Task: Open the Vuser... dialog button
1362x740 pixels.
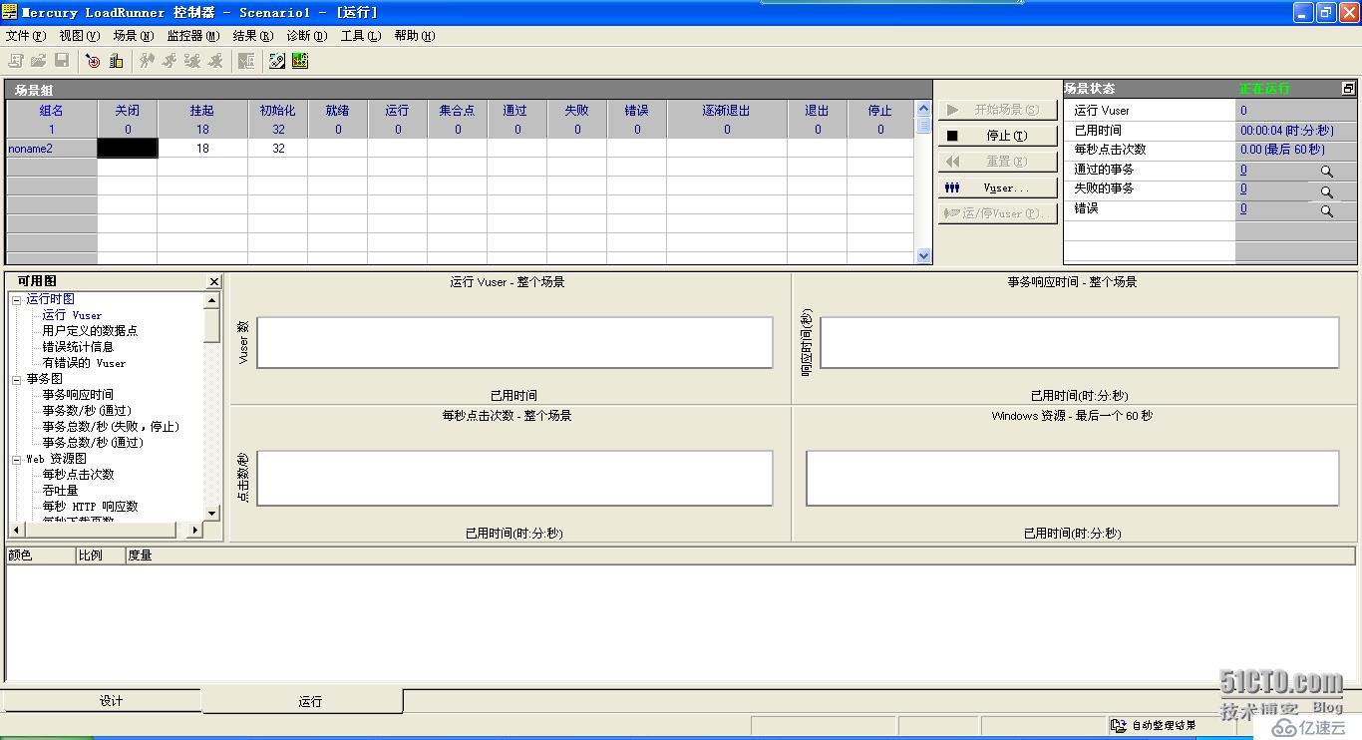Action: [x=997, y=187]
